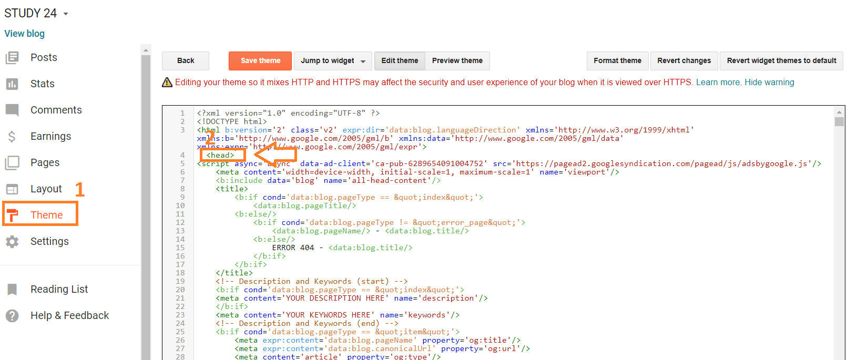
Task: Open Layout using its sidebar icon
Action: coord(12,189)
